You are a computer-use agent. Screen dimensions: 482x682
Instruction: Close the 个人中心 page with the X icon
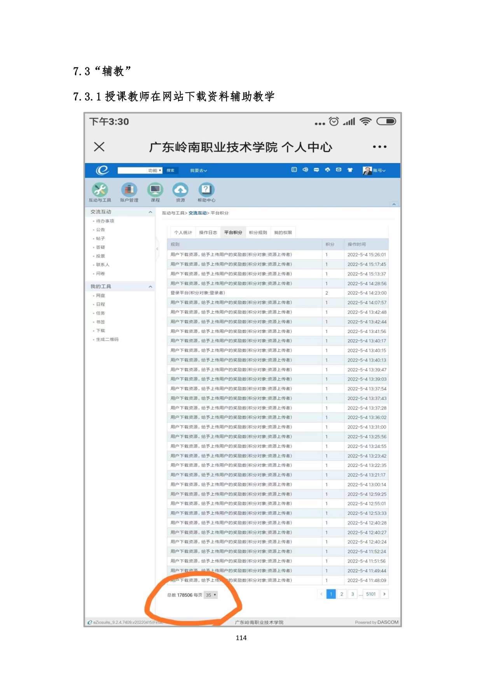click(x=99, y=147)
